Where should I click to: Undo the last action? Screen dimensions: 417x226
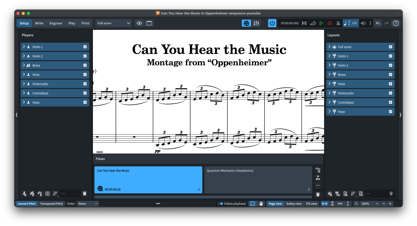378,23
